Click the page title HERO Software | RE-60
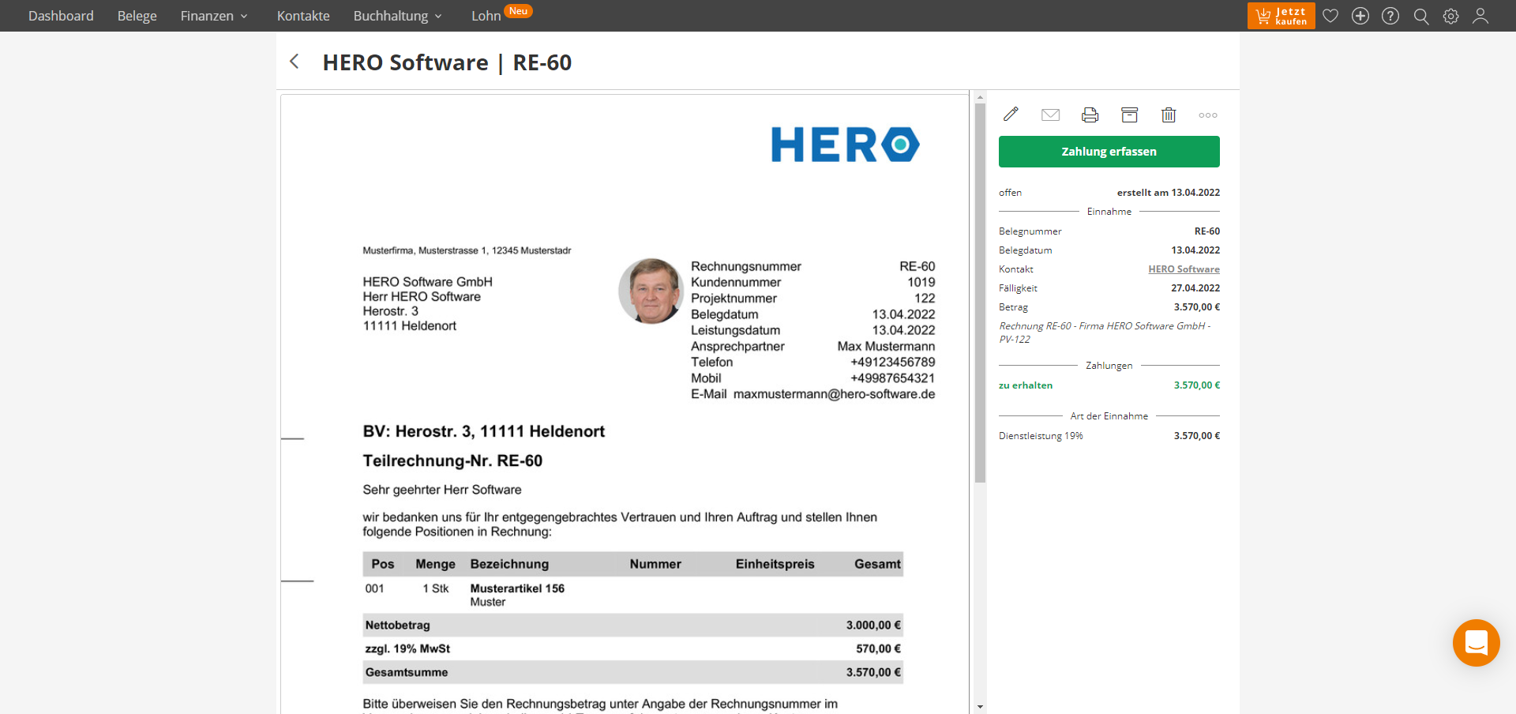Viewport: 1516px width, 714px height. 447,62
